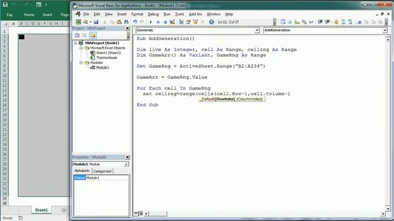Viewport: 394px width, 221px height.
Task: Click the Reset stop icon
Action: pos(165,22)
